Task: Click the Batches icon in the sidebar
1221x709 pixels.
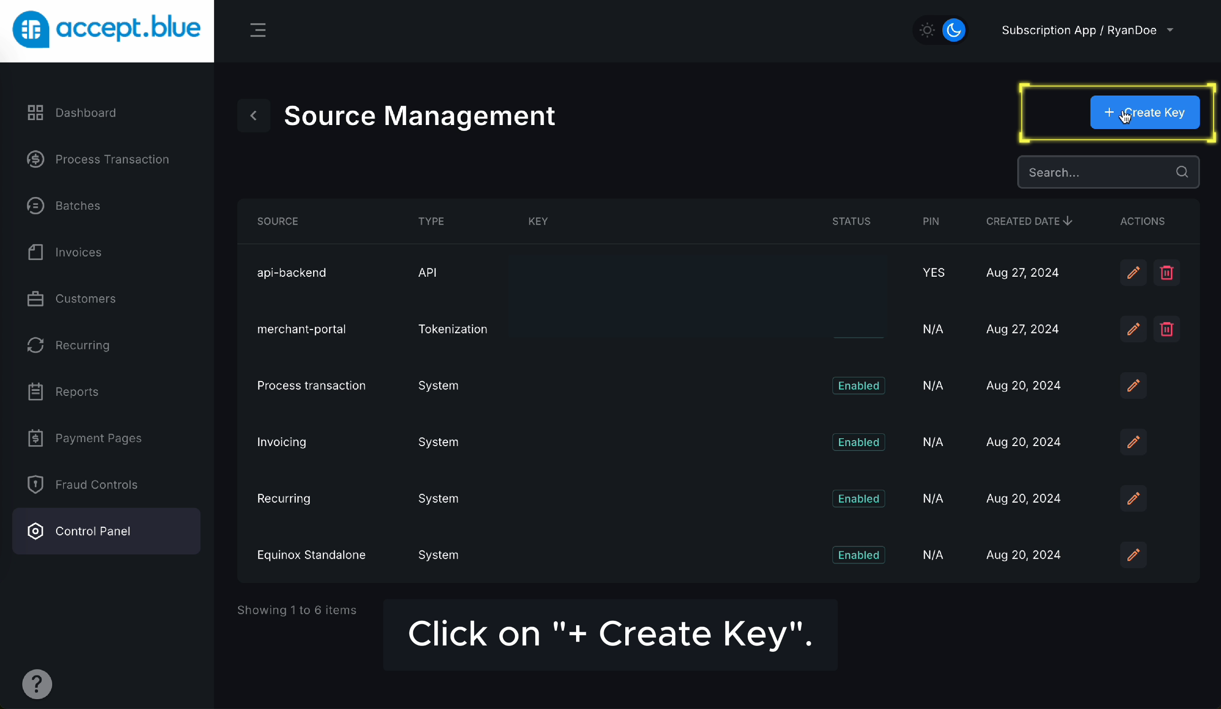Action: click(x=35, y=205)
